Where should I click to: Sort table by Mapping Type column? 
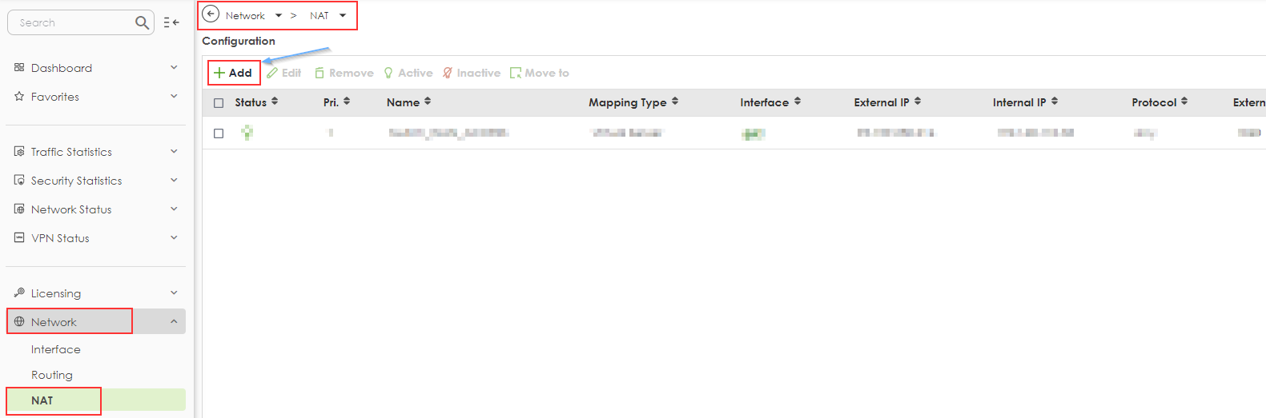point(675,102)
